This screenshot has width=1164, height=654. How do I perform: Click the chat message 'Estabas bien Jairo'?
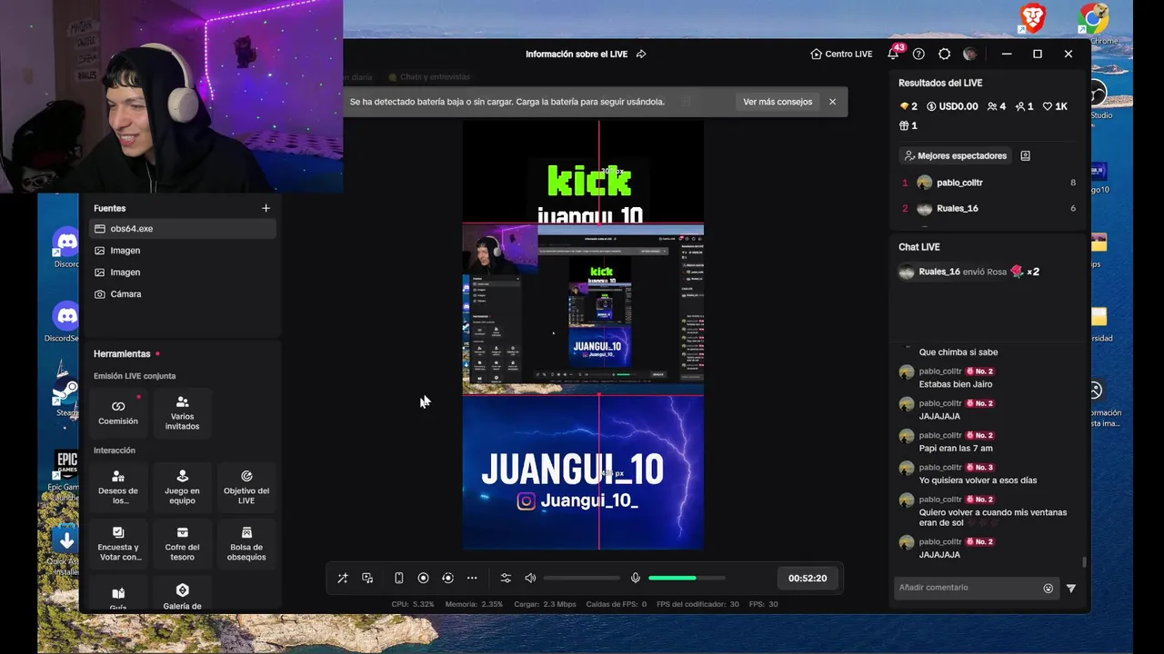[x=956, y=384]
